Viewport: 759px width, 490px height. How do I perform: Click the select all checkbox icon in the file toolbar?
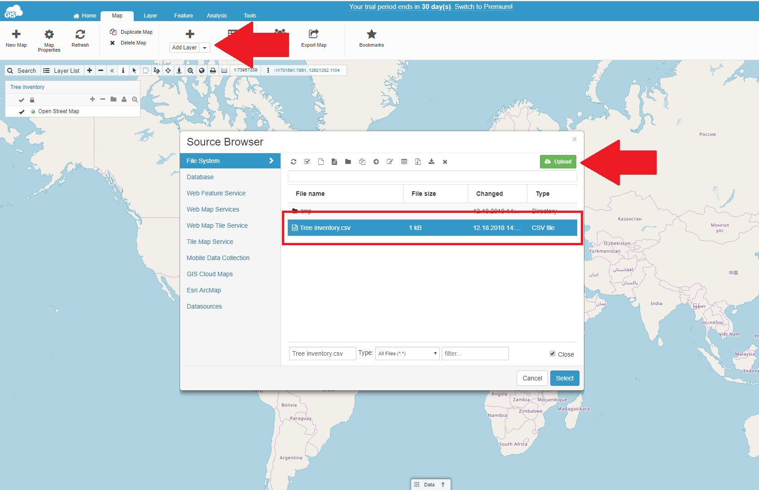pyautogui.click(x=307, y=162)
